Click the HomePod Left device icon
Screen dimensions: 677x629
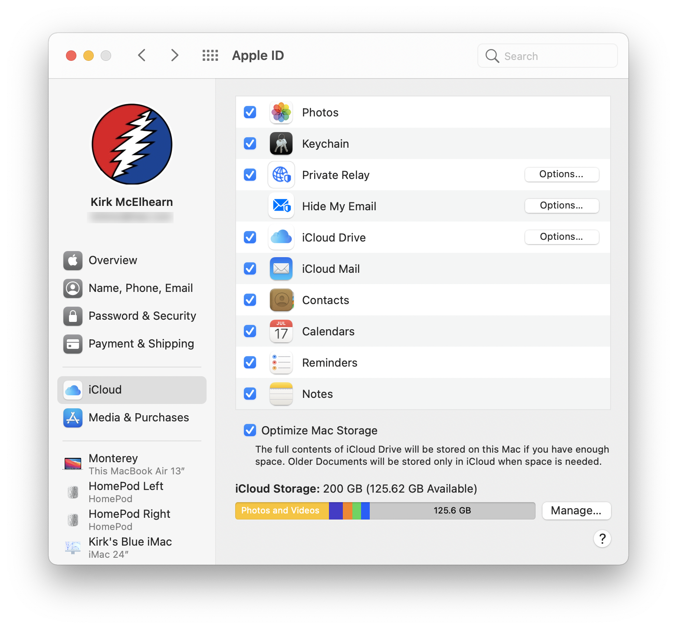[73, 492]
